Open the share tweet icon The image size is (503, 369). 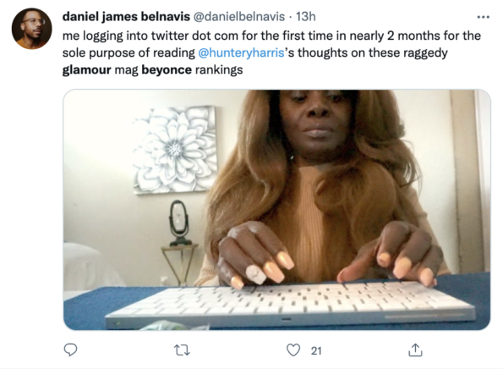point(415,350)
